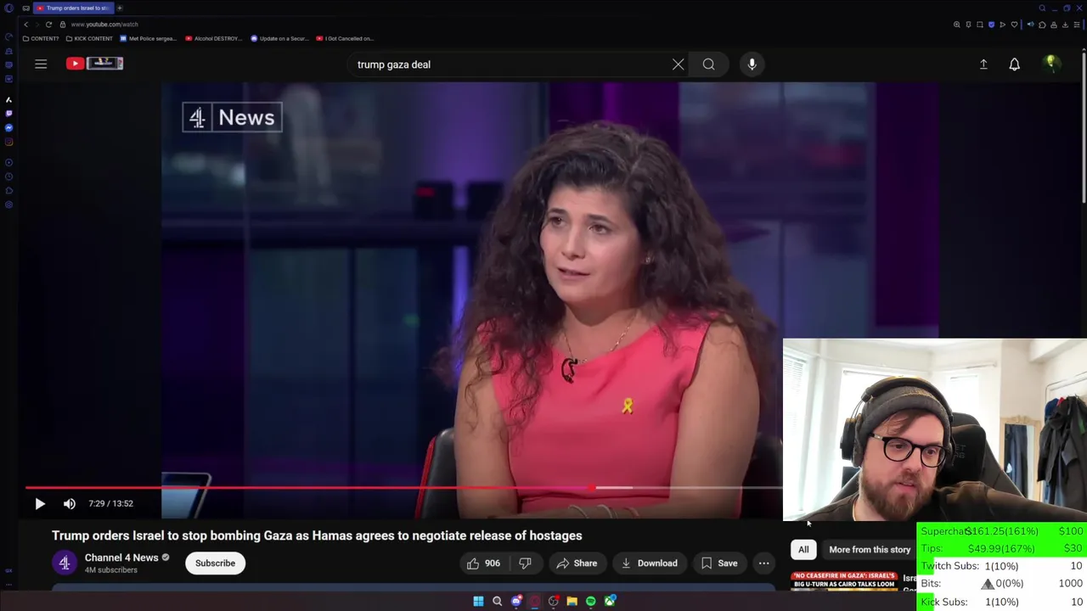Open Xbox app from taskbar
1087x611 pixels.
pos(610,601)
